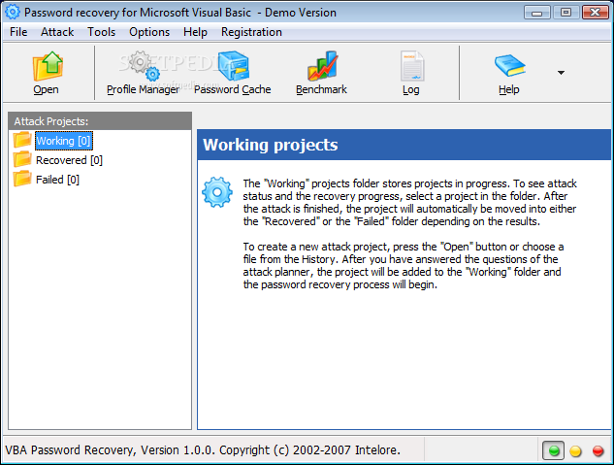Minimize the Password recovery window
The image size is (614, 465).
536,13
